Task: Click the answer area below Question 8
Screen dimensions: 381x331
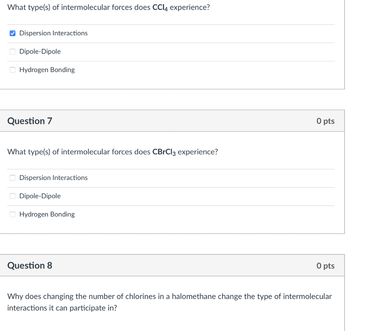Action: point(171,322)
